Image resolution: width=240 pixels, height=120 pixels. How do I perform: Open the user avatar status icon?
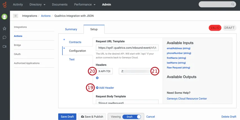[5, 17]
